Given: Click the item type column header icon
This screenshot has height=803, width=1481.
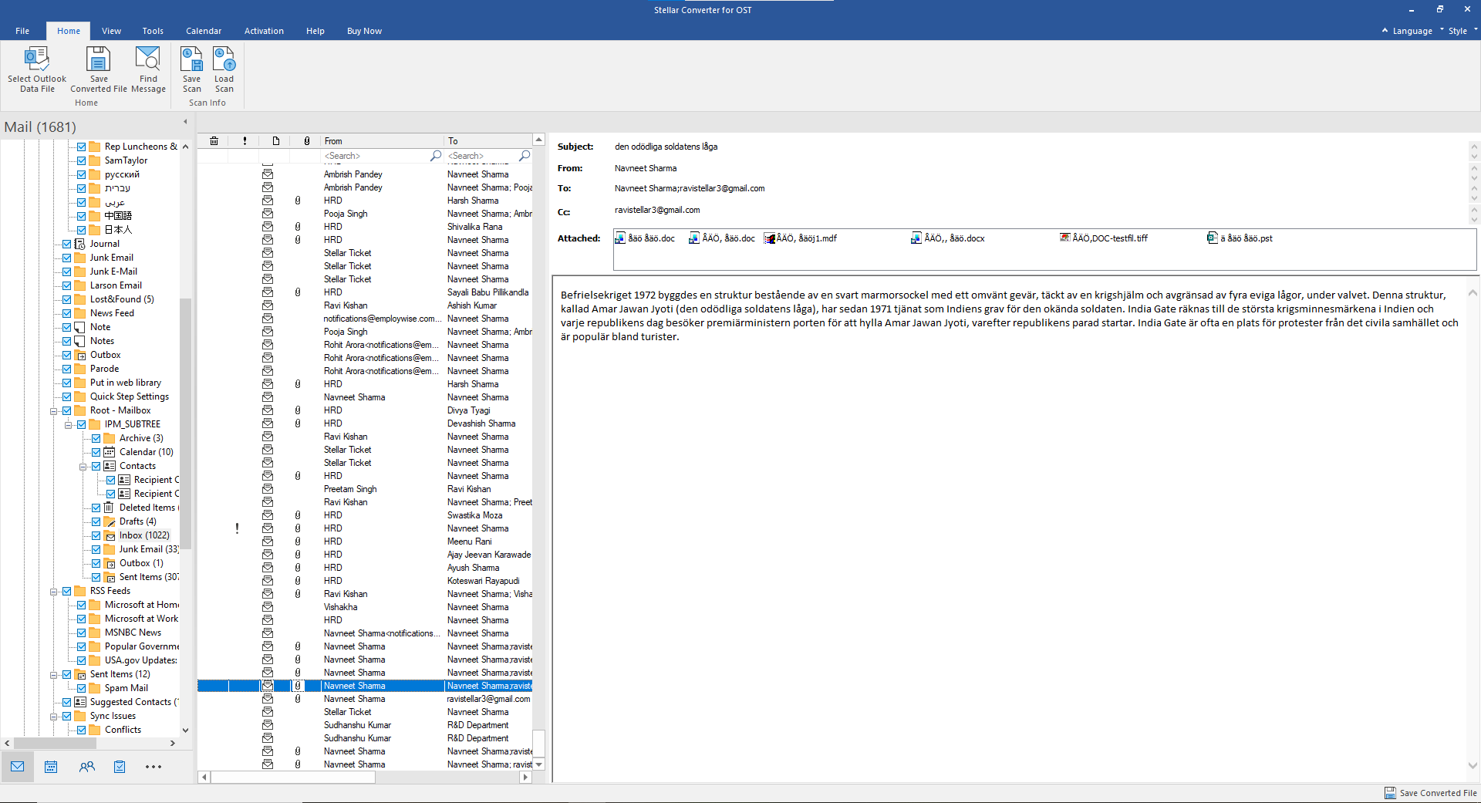Looking at the screenshot, I should tap(275, 141).
